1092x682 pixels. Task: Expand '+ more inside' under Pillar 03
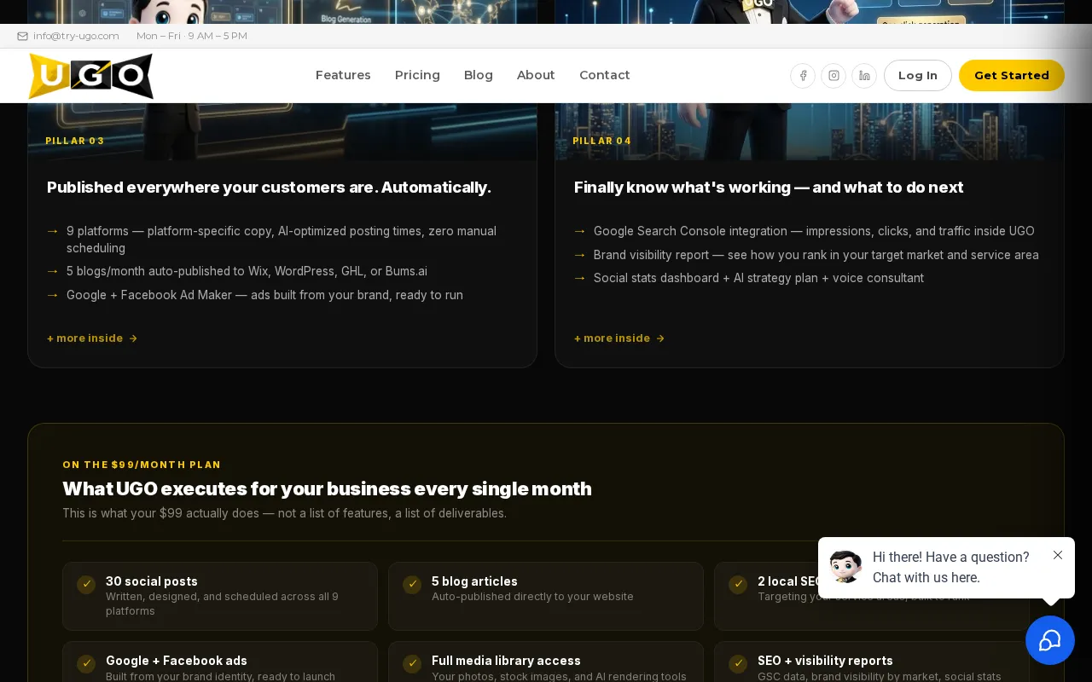[x=92, y=338]
